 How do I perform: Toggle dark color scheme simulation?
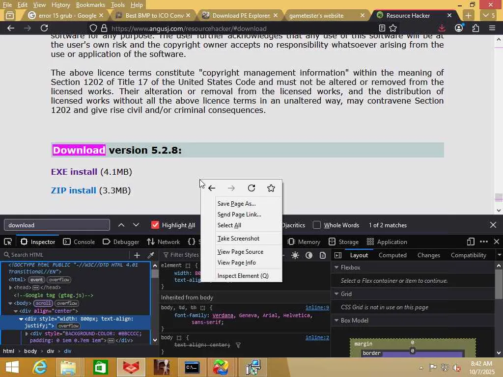coord(309,255)
